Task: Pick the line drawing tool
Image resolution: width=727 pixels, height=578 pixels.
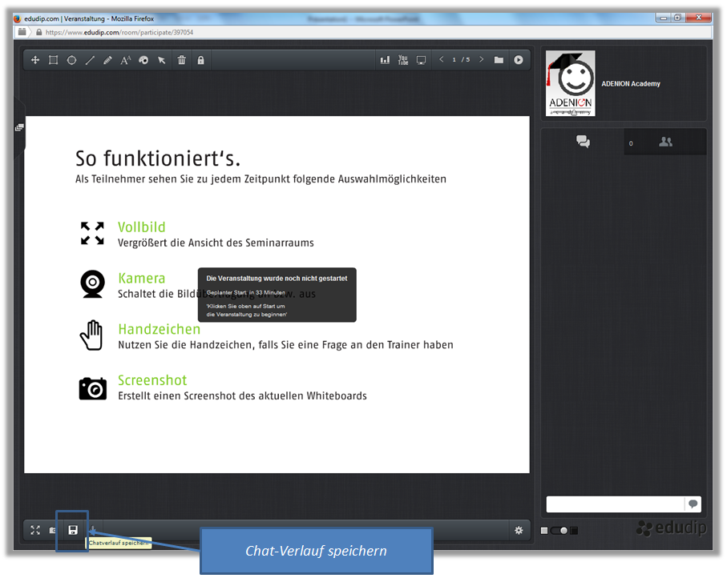Action: pyautogui.click(x=90, y=60)
